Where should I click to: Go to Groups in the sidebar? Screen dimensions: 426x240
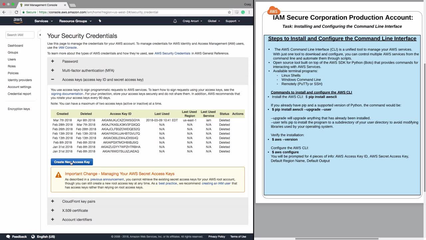[x=13, y=53]
